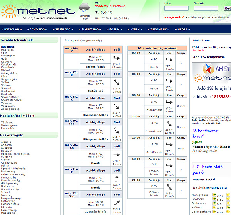
Task: Click sunrise icon next to Nyíregyháza
Action: click(214, 195)
